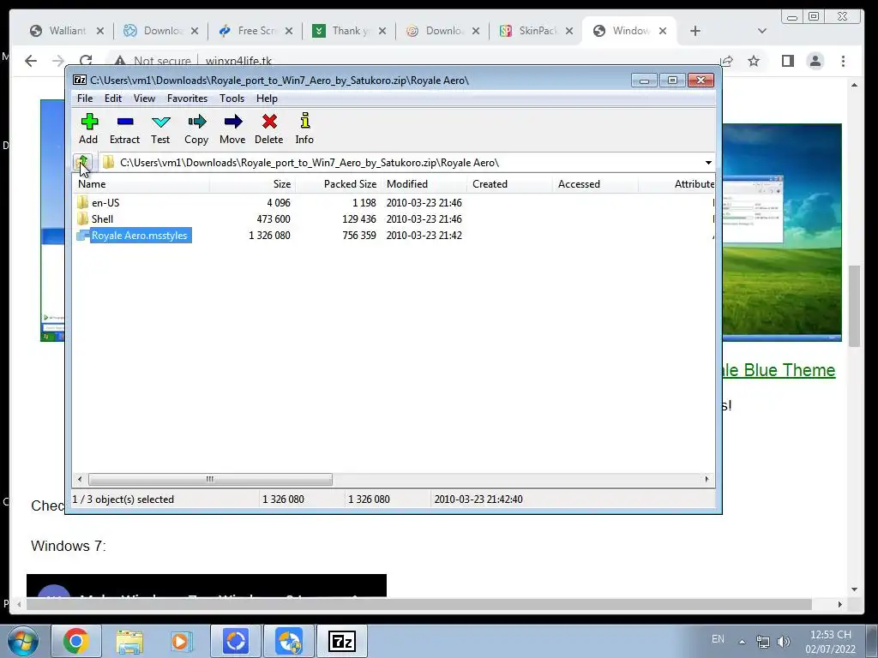Viewport: 878px width, 658px height.
Task: Click the network icon in system tray
Action: (x=762, y=641)
